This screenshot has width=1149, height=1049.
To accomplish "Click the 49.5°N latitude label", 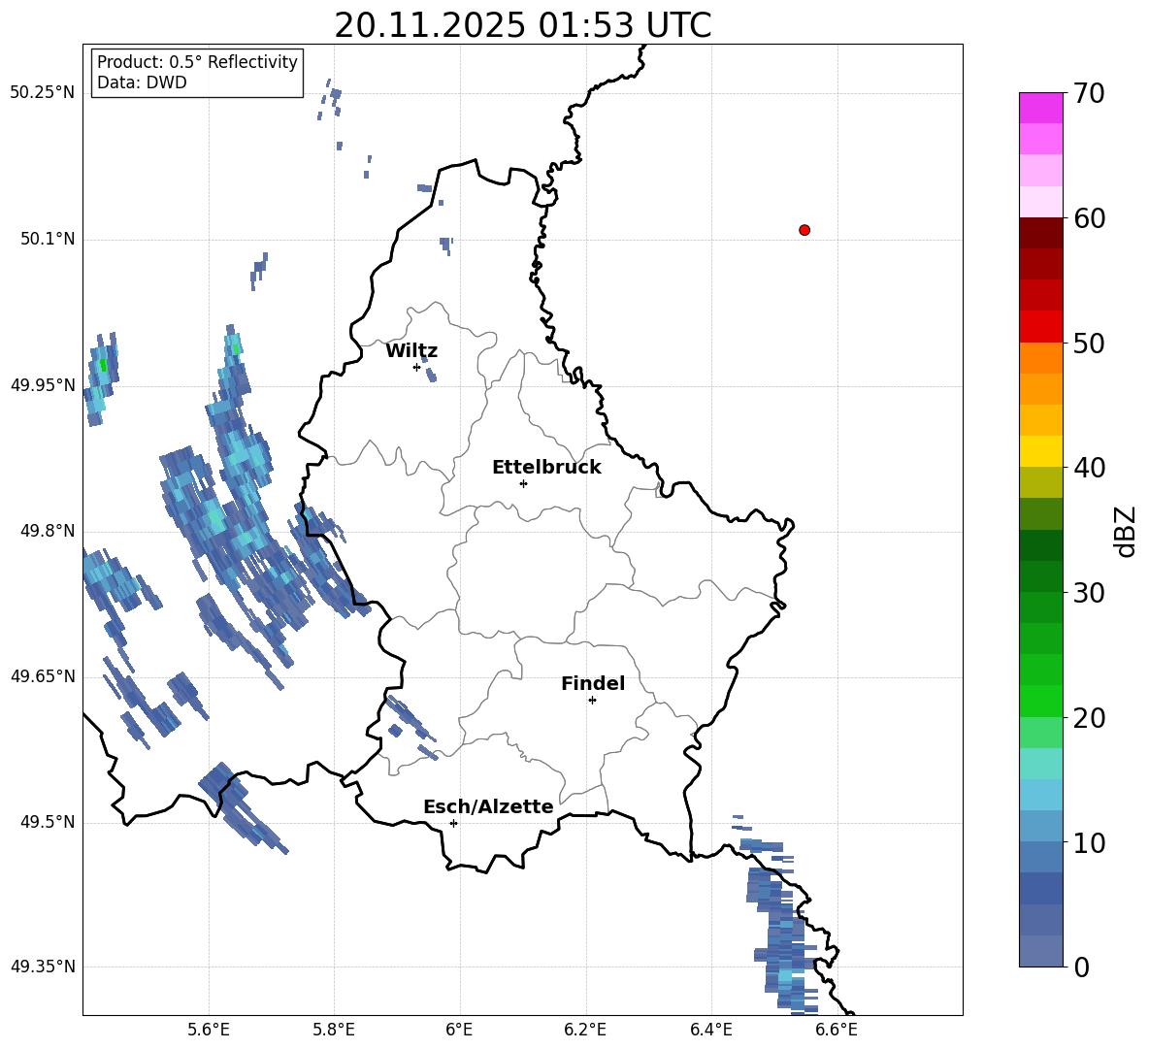I will (48, 822).
